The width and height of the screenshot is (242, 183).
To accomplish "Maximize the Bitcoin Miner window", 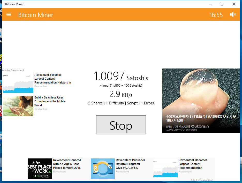I will coord(222,4).
